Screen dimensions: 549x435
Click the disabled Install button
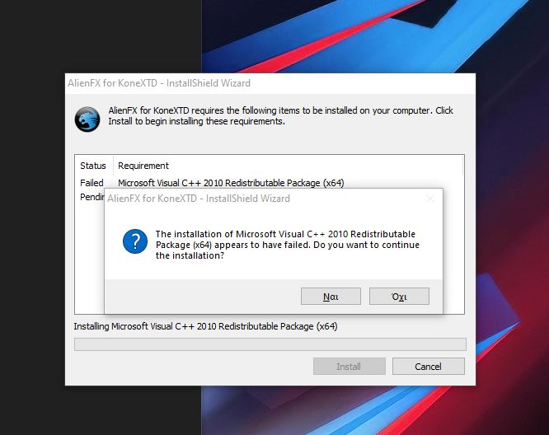[349, 366]
